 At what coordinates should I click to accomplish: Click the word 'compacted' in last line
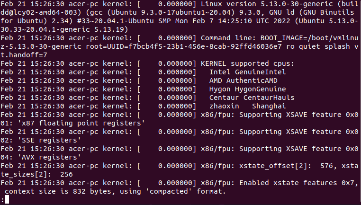(169, 191)
